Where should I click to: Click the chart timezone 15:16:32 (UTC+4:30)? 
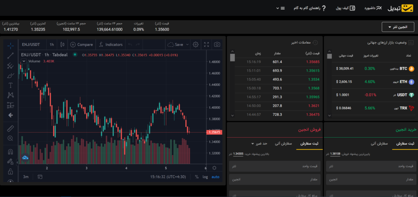click(168, 177)
